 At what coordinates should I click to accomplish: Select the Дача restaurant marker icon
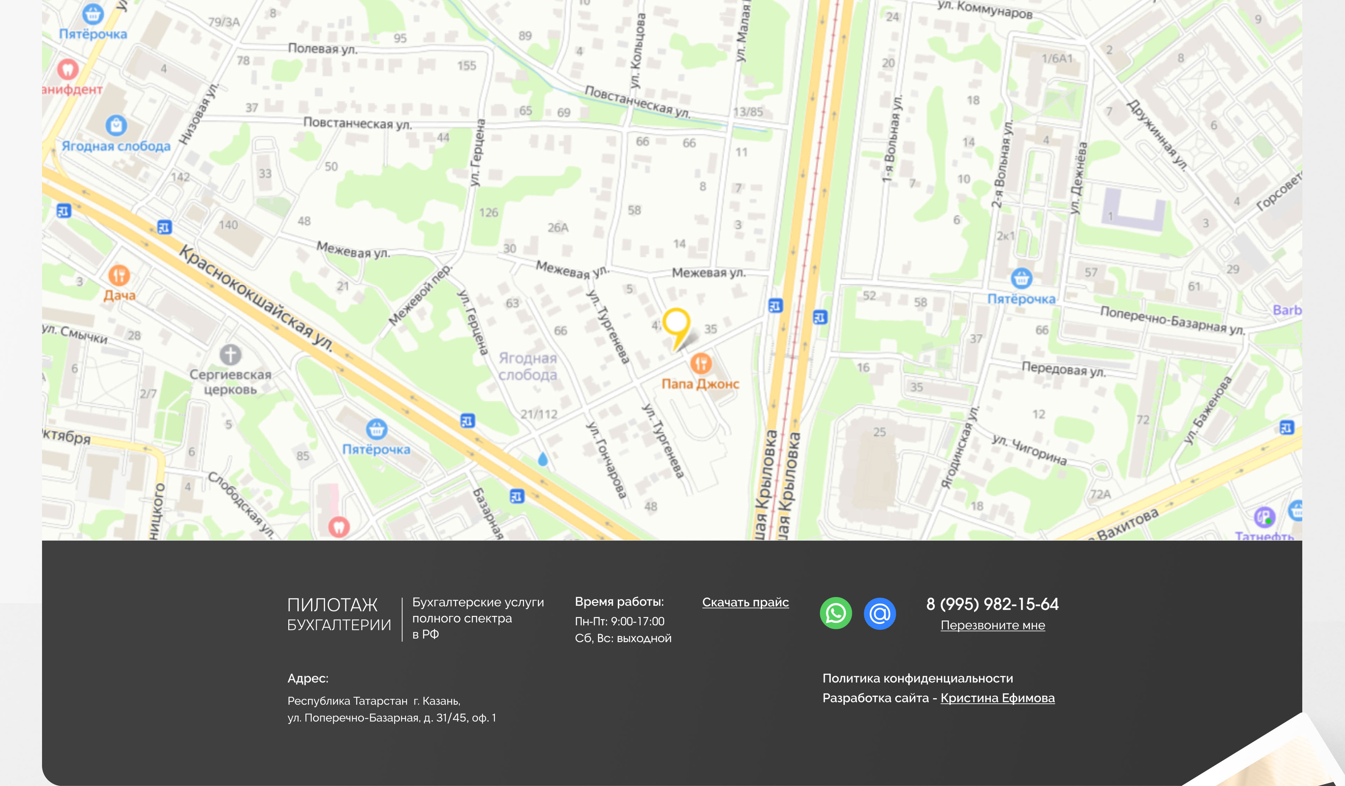pyautogui.click(x=119, y=276)
